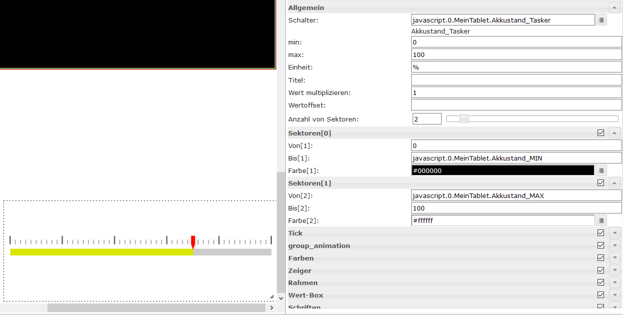Expand the Farben section
This screenshot has width=623, height=315.
point(615,258)
